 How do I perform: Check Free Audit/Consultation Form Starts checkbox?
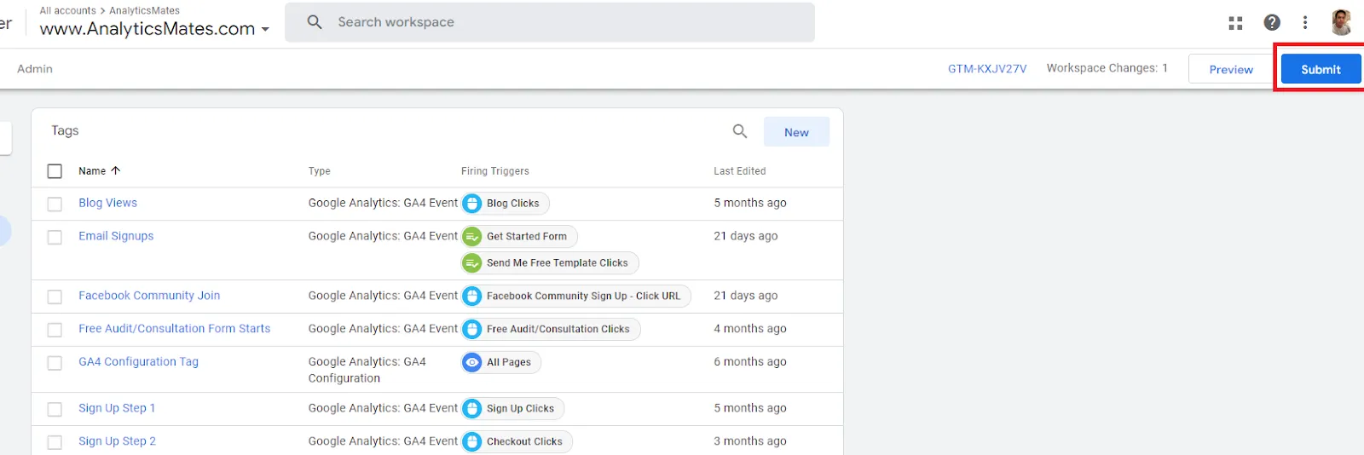55,330
